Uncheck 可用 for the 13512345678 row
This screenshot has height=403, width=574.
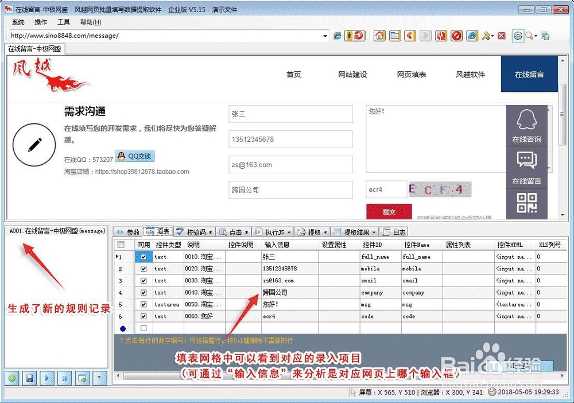143,269
